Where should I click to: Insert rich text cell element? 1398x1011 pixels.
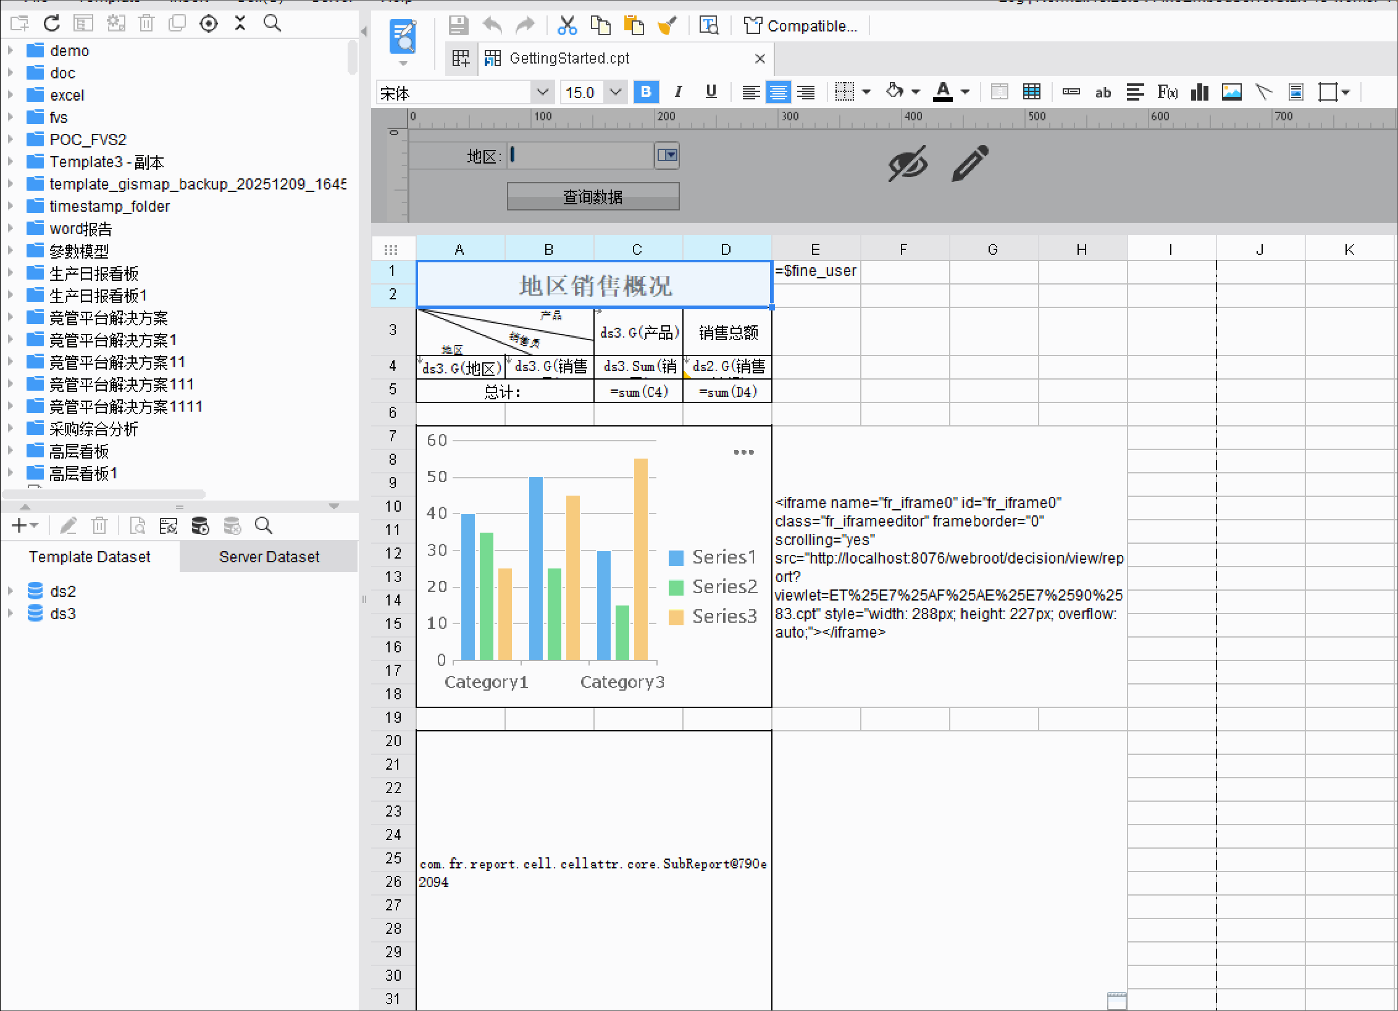click(1135, 93)
